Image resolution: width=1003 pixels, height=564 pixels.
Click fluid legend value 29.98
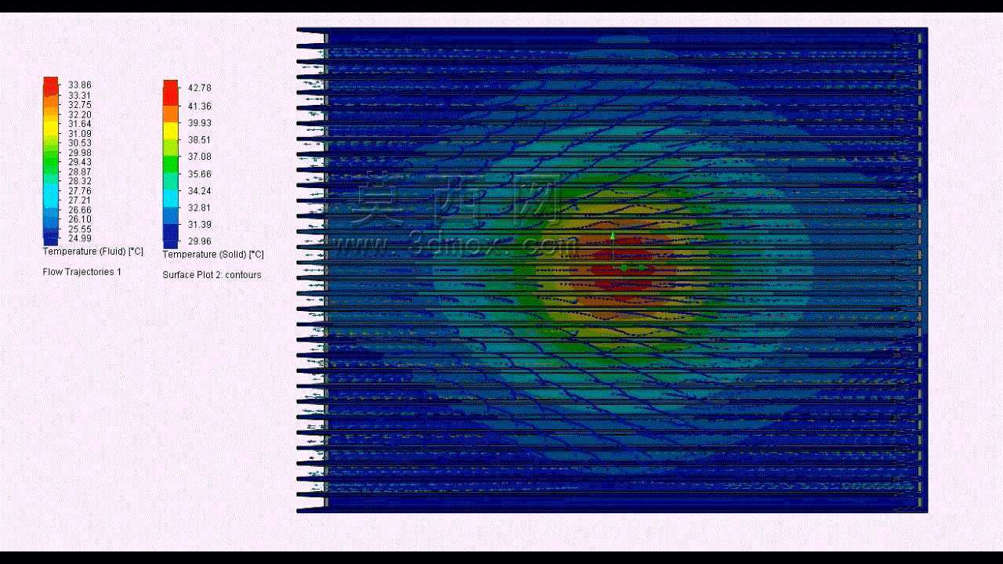click(x=80, y=153)
